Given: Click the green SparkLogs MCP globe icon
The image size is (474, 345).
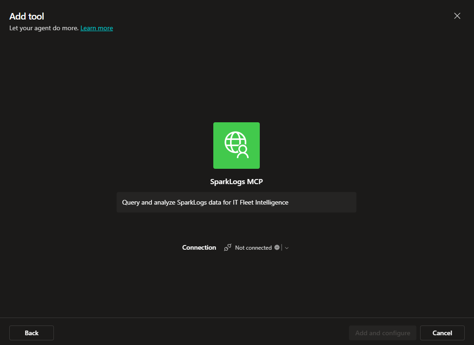Looking at the screenshot, I should (x=237, y=146).
